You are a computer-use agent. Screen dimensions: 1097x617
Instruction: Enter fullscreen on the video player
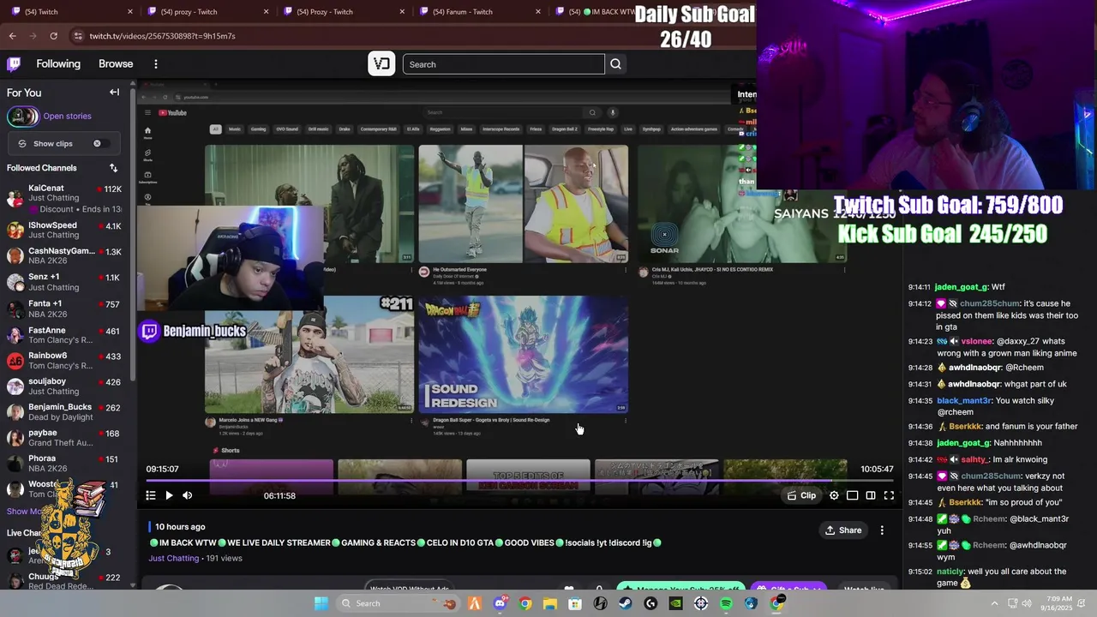[x=889, y=495]
